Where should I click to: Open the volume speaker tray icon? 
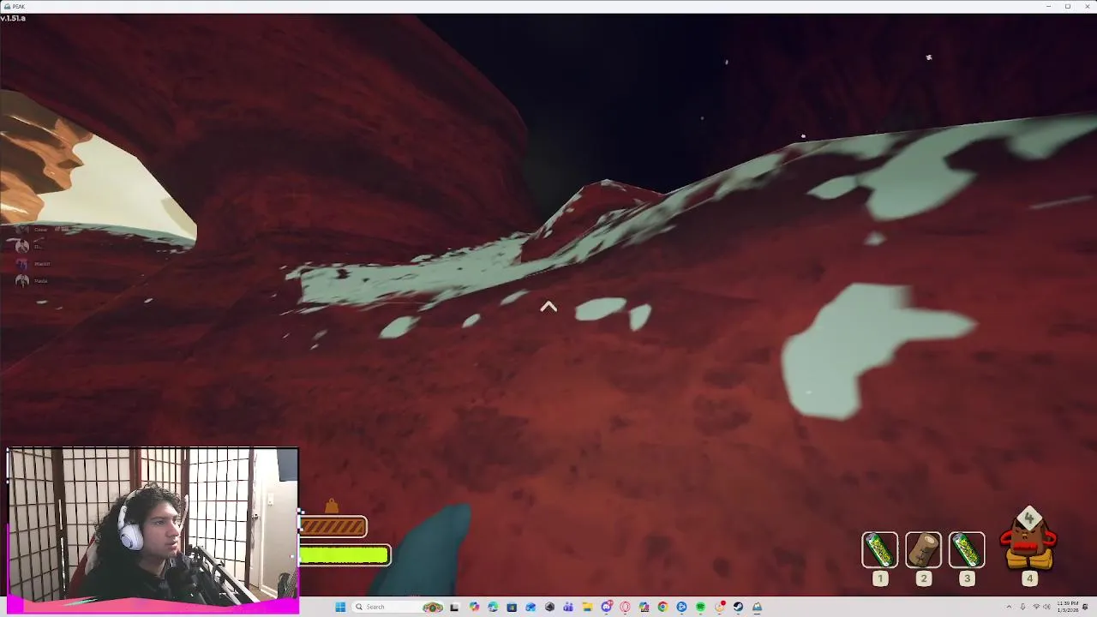[x=1046, y=607]
